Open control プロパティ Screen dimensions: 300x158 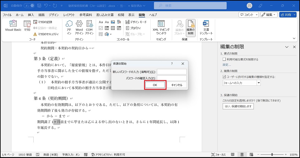(133, 28)
